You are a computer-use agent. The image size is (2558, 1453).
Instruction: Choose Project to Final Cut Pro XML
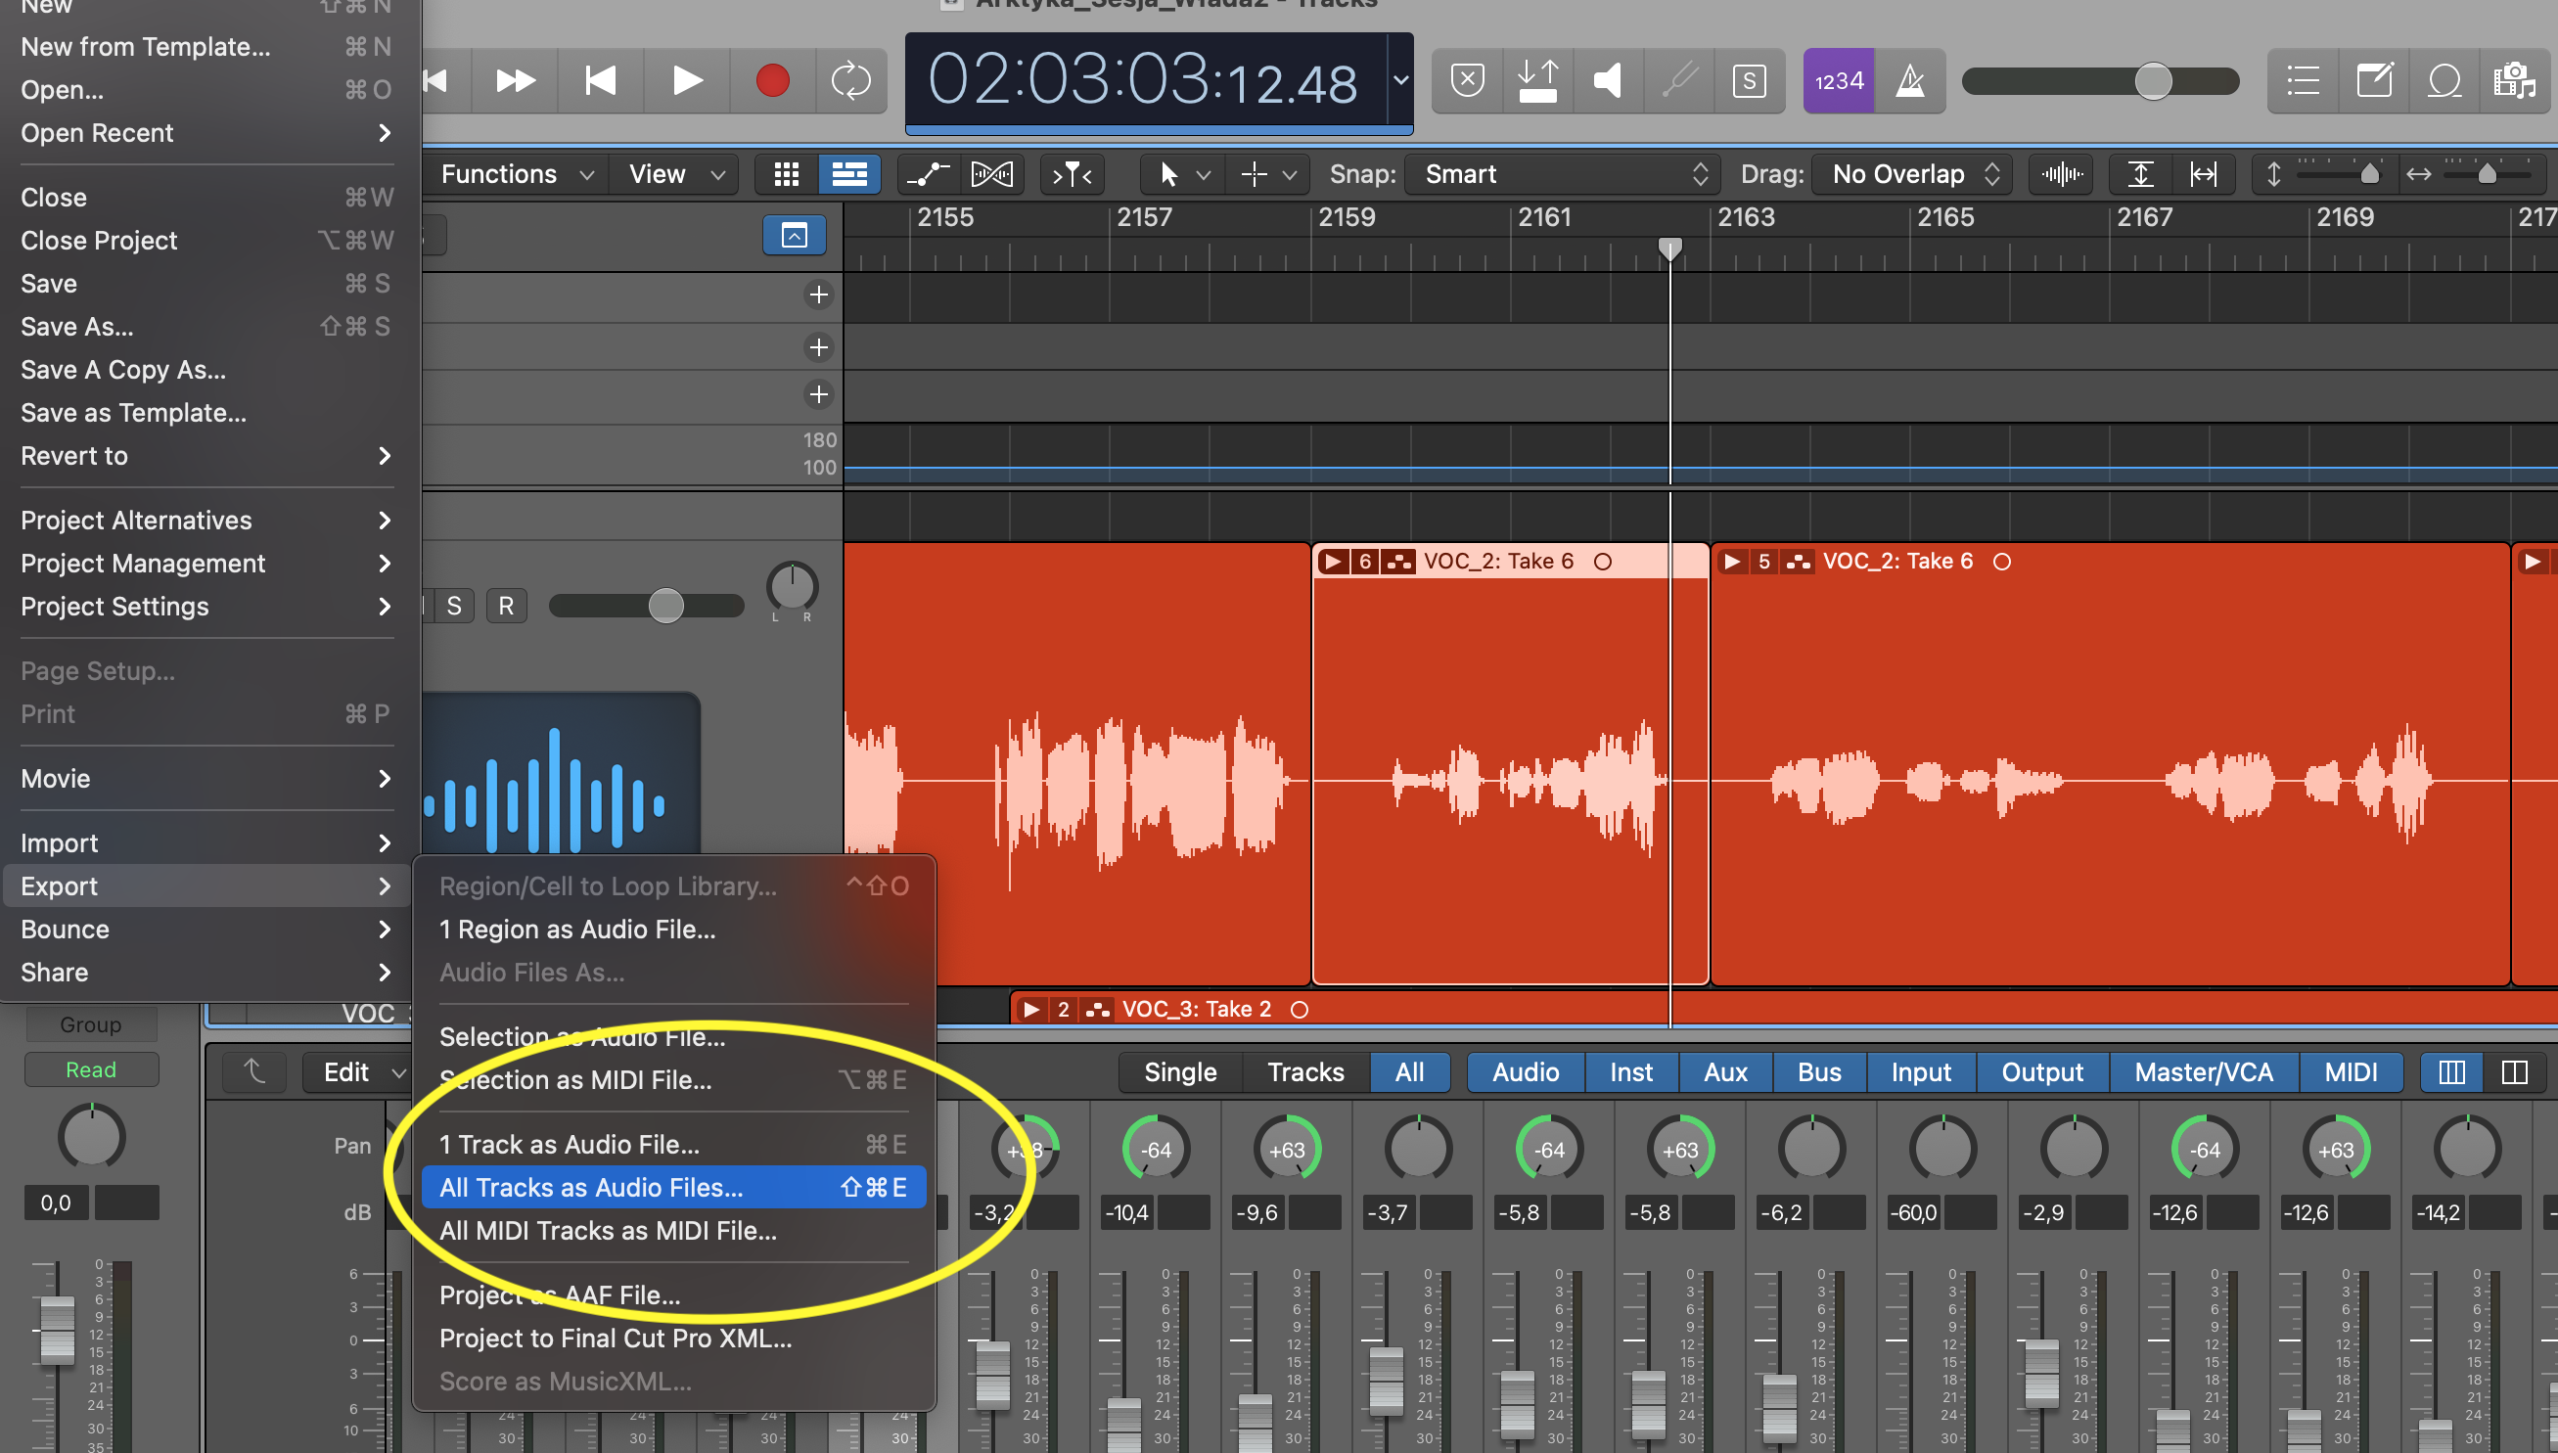pos(673,1339)
